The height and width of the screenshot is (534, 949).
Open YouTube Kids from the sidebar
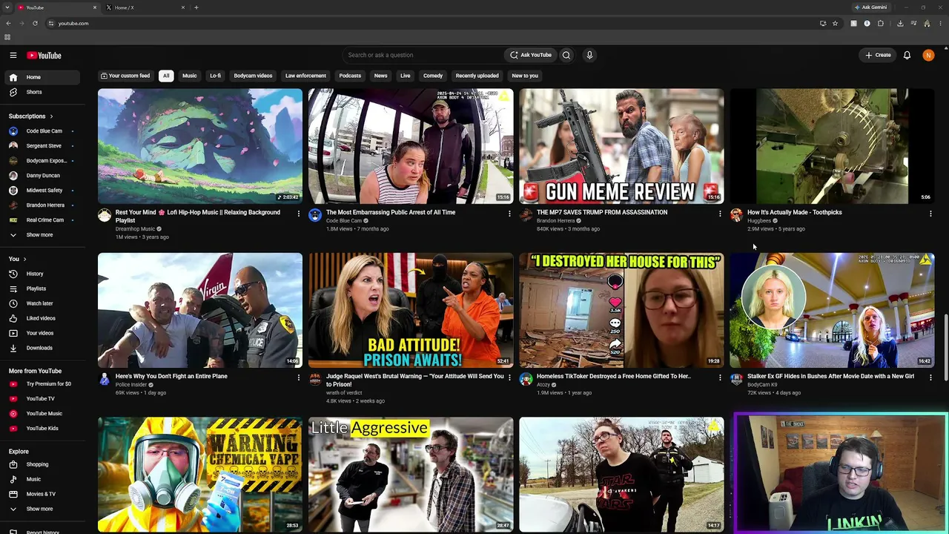[x=42, y=428]
